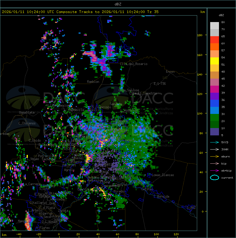236x238 pixels.
Task: Click the 'Encon' place label
Action: 170,72
